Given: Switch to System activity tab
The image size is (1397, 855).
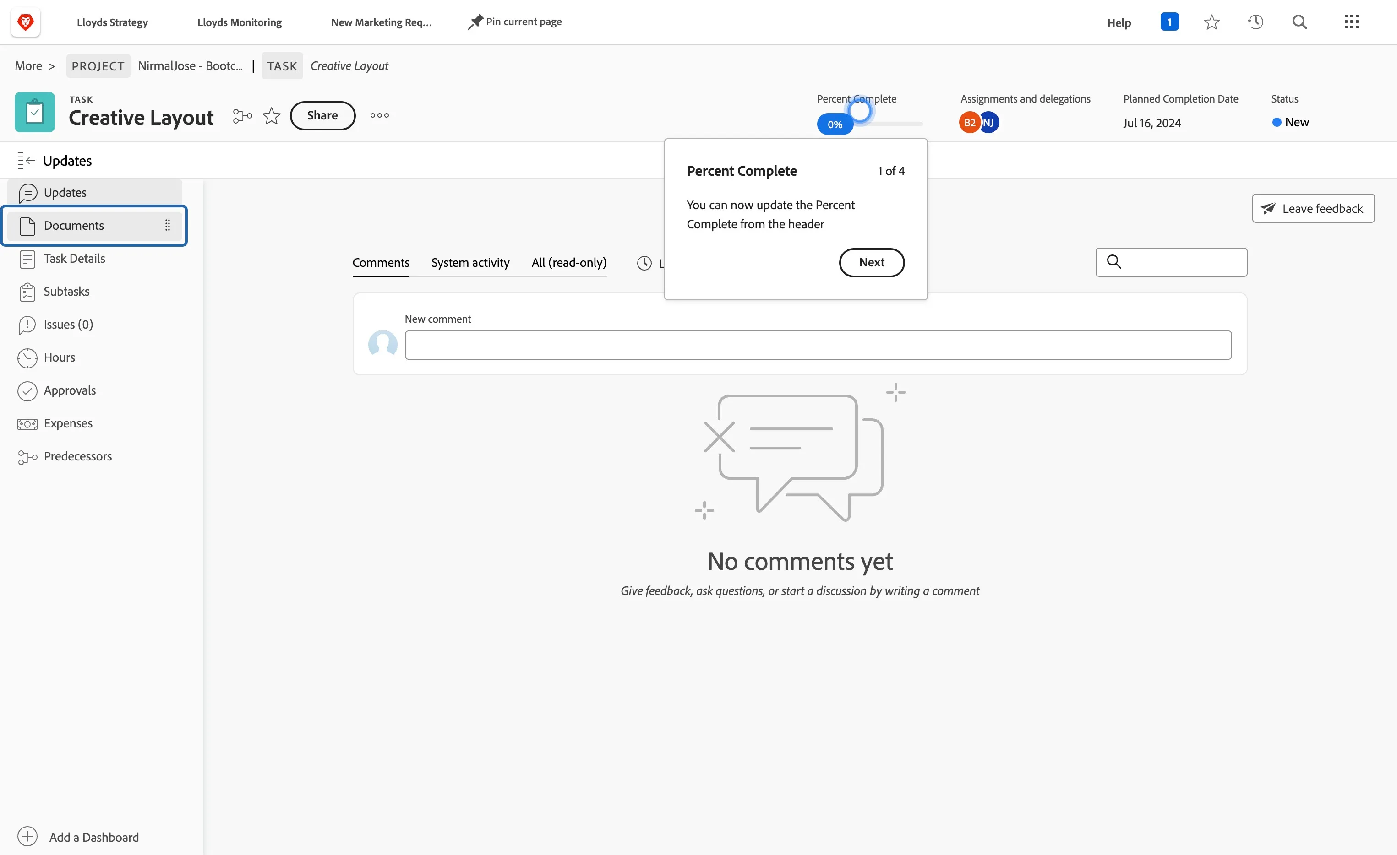Looking at the screenshot, I should click(470, 262).
